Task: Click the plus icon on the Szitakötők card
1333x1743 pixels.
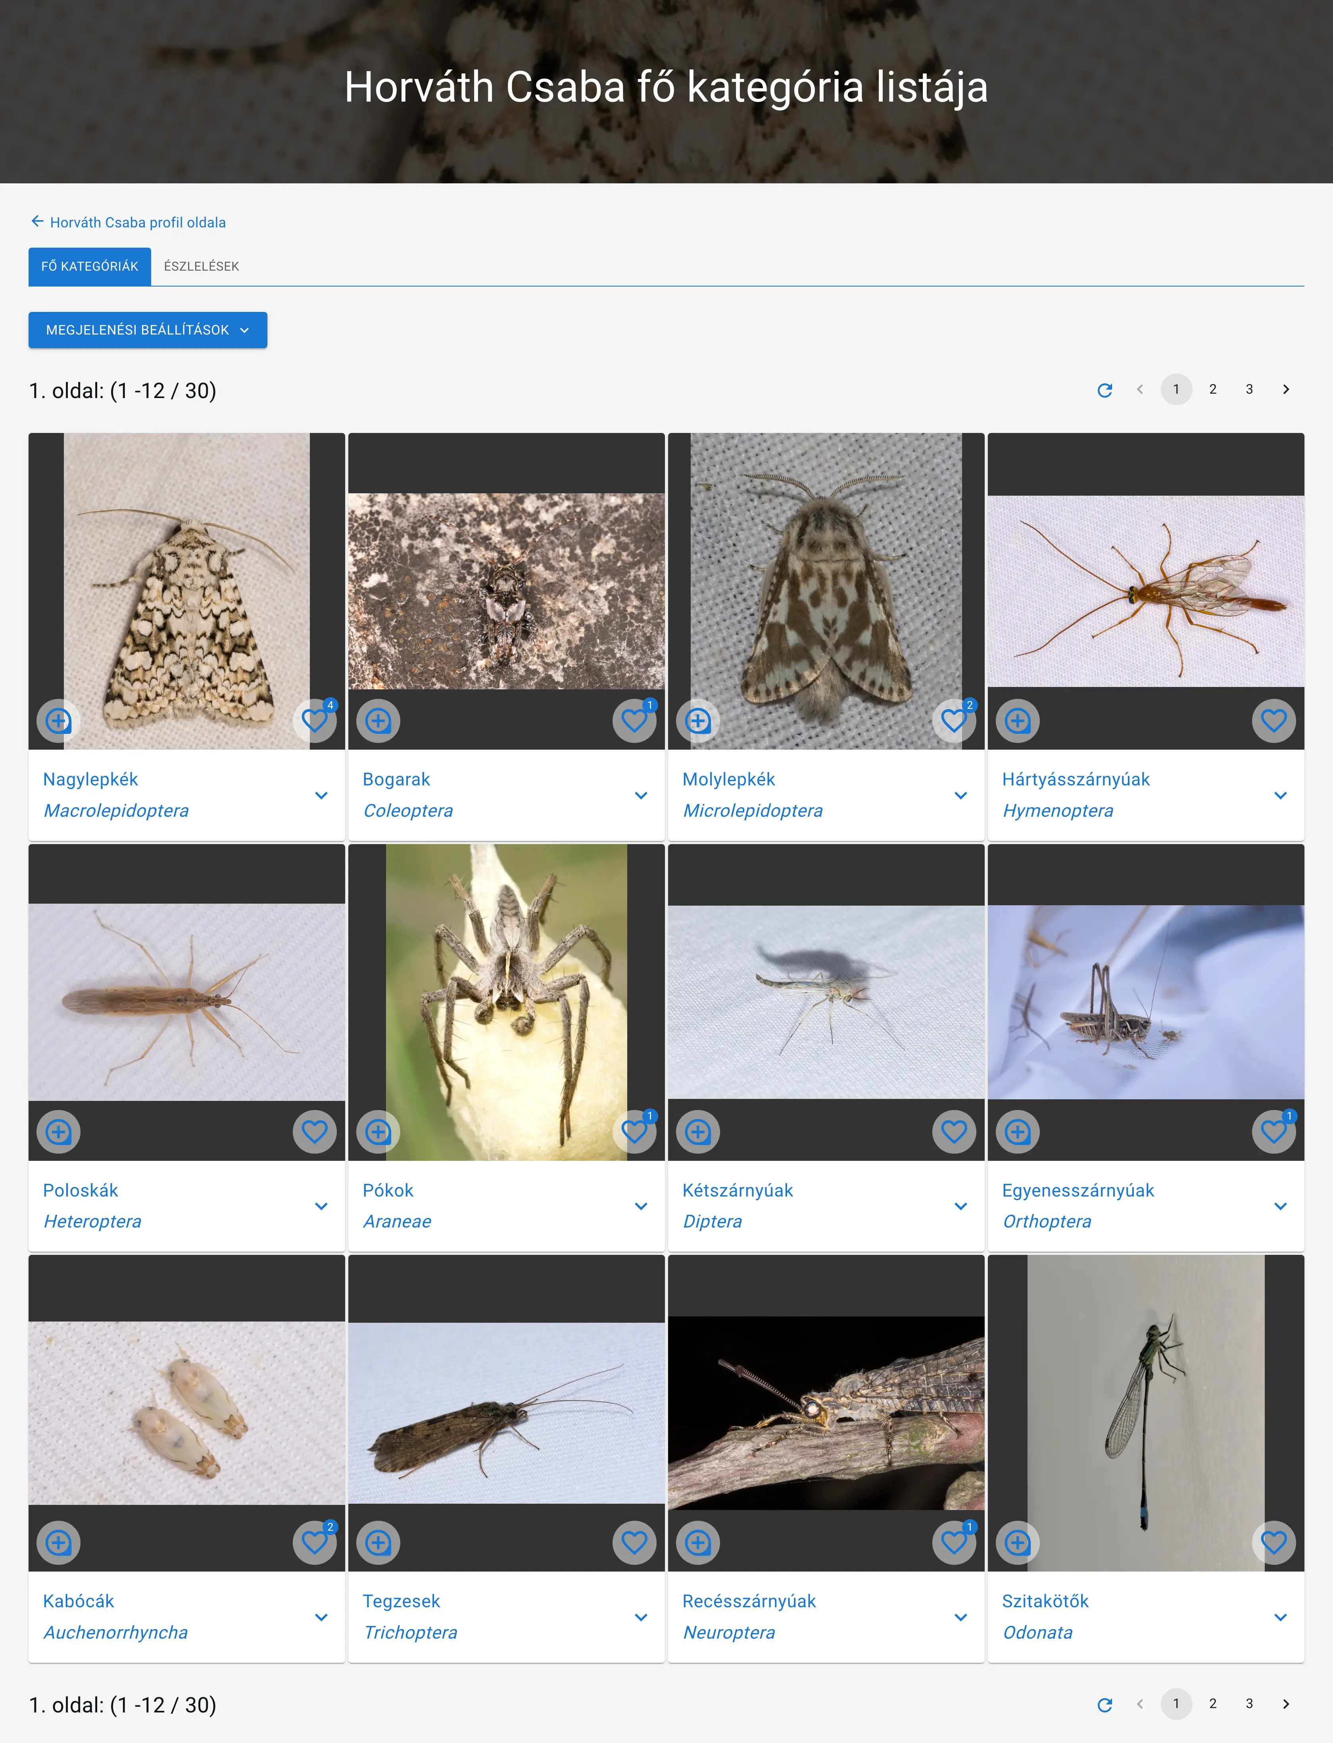Action: point(1017,1543)
